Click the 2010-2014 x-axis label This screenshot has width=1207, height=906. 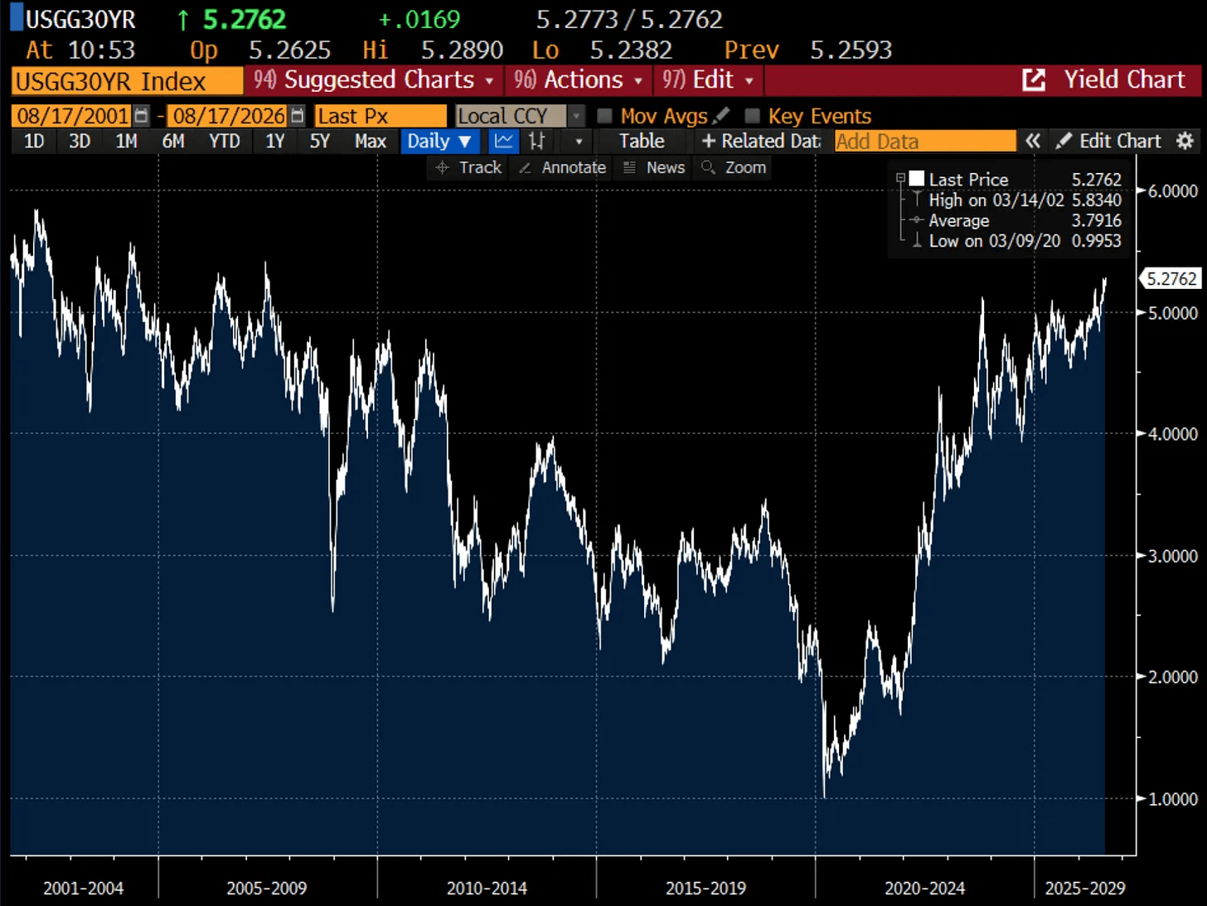[487, 889]
